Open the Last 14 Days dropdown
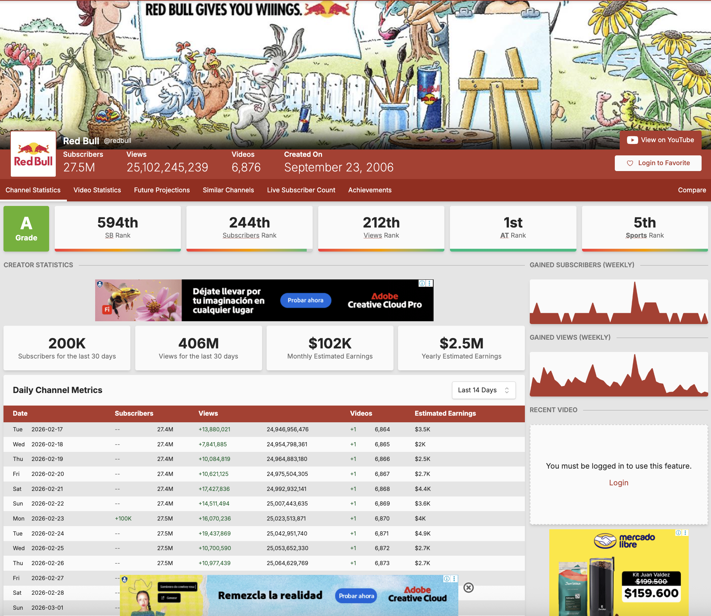The image size is (711, 616). (483, 390)
